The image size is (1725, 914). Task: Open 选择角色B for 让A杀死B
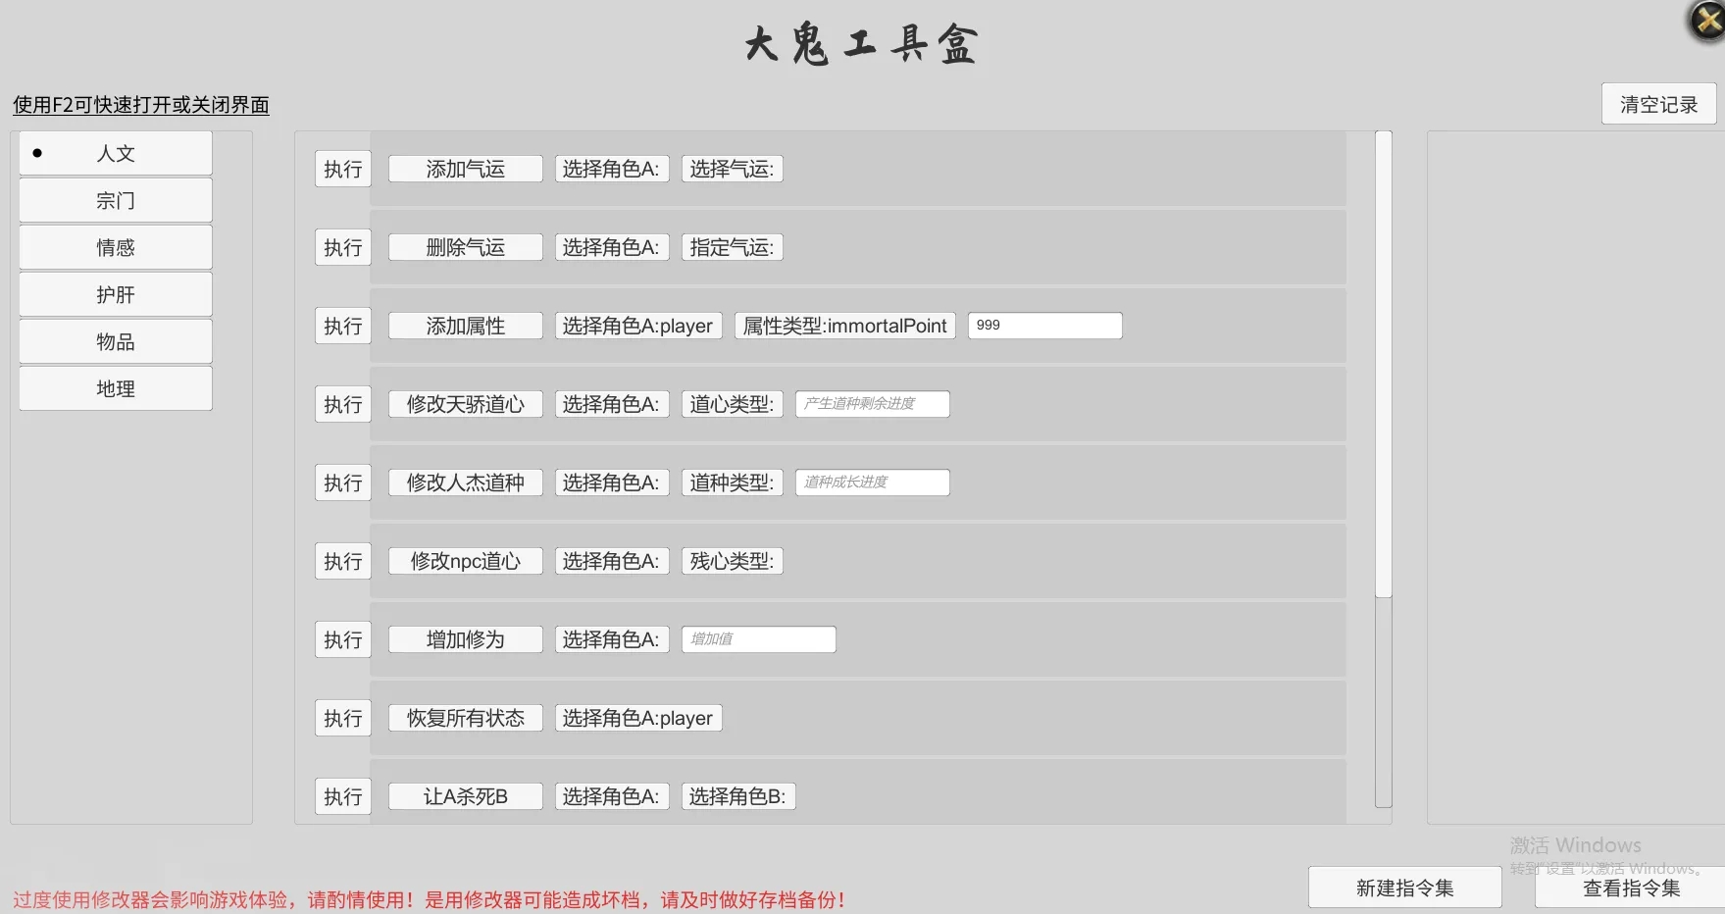point(737,795)
